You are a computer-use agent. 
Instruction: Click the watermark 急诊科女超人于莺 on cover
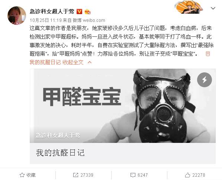[58, 135]
